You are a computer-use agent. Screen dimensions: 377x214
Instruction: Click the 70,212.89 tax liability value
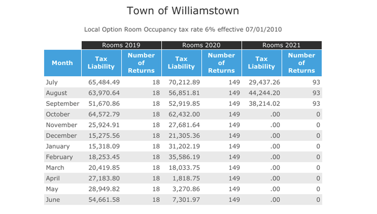click(x=184, y=82)
